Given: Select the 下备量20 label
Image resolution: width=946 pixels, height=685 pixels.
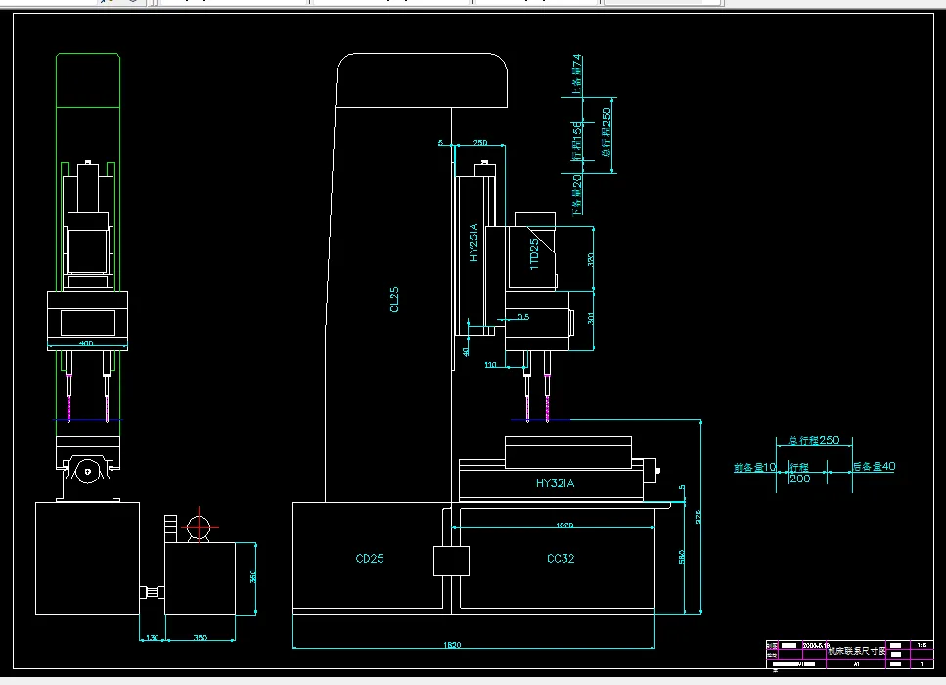Looking at the screenshot, I should (577, 195).
